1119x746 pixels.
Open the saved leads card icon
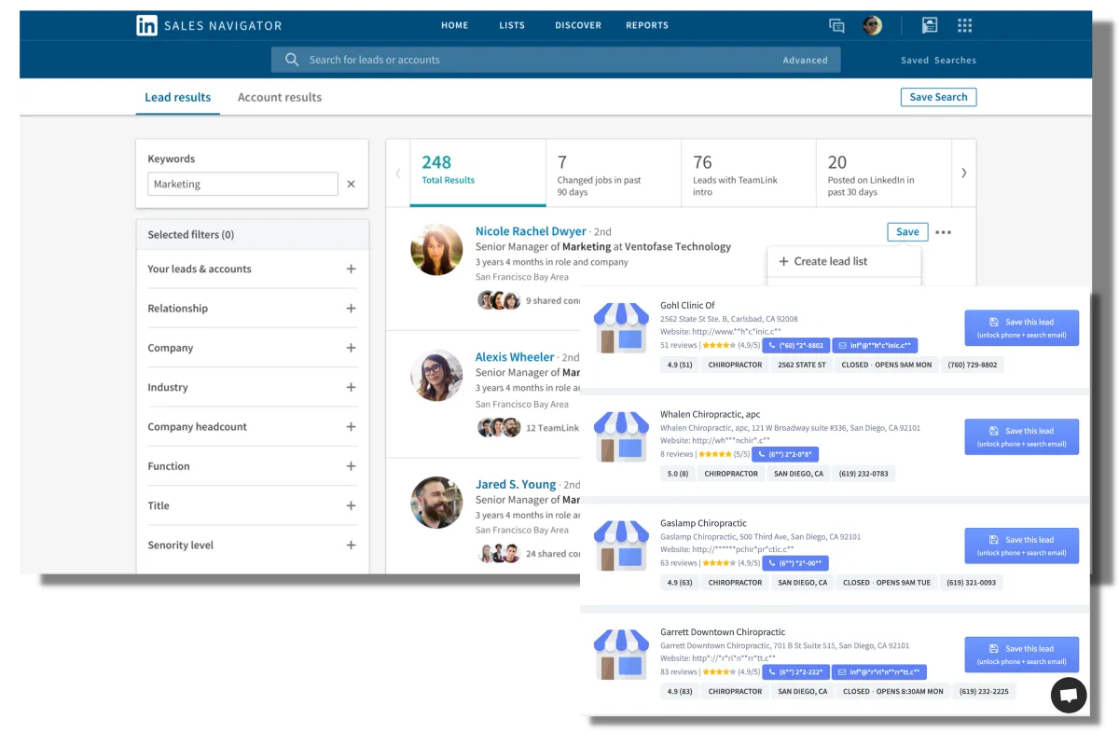pos(929,26)
